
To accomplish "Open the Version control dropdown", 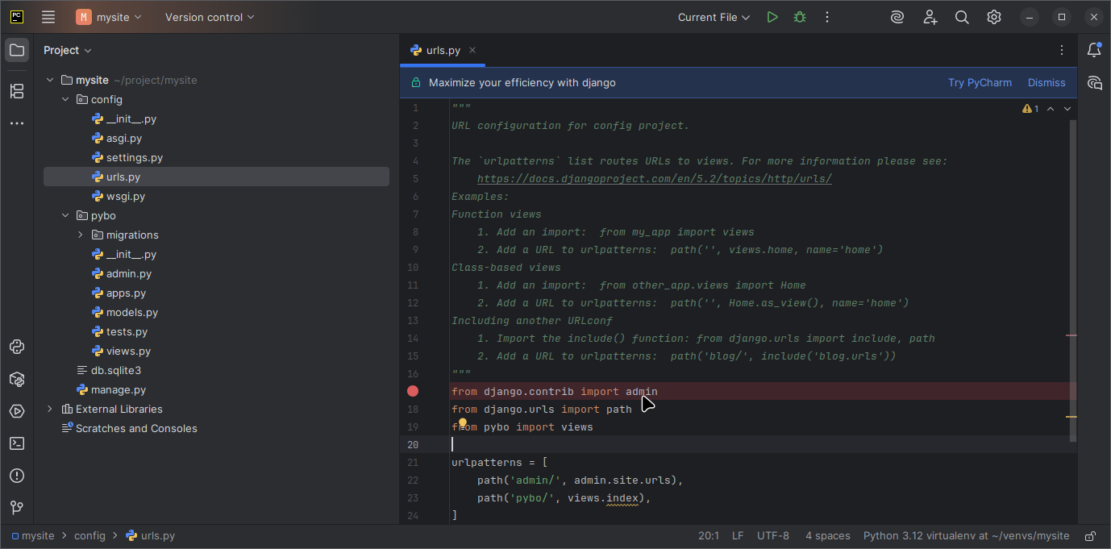I will click(x=210, y=17).
